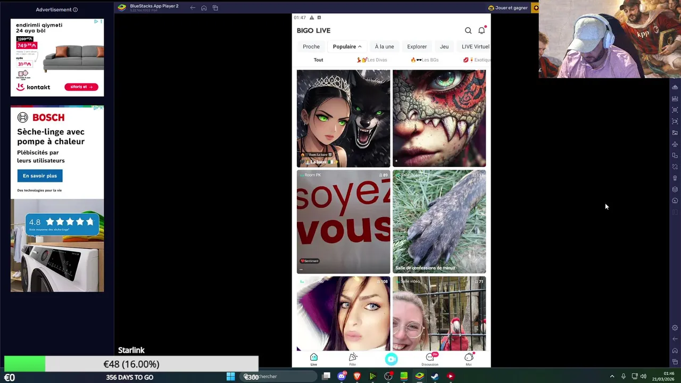Open the notifications bell in Bigo Live
The height and width of the screenshot is (383, 681).
(481, 30)
